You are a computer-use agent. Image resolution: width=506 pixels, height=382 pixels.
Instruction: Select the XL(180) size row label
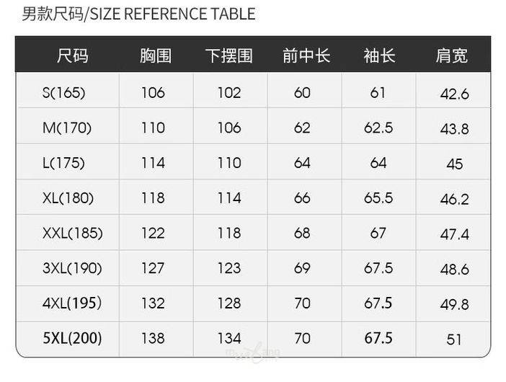[x=68, y=197]
